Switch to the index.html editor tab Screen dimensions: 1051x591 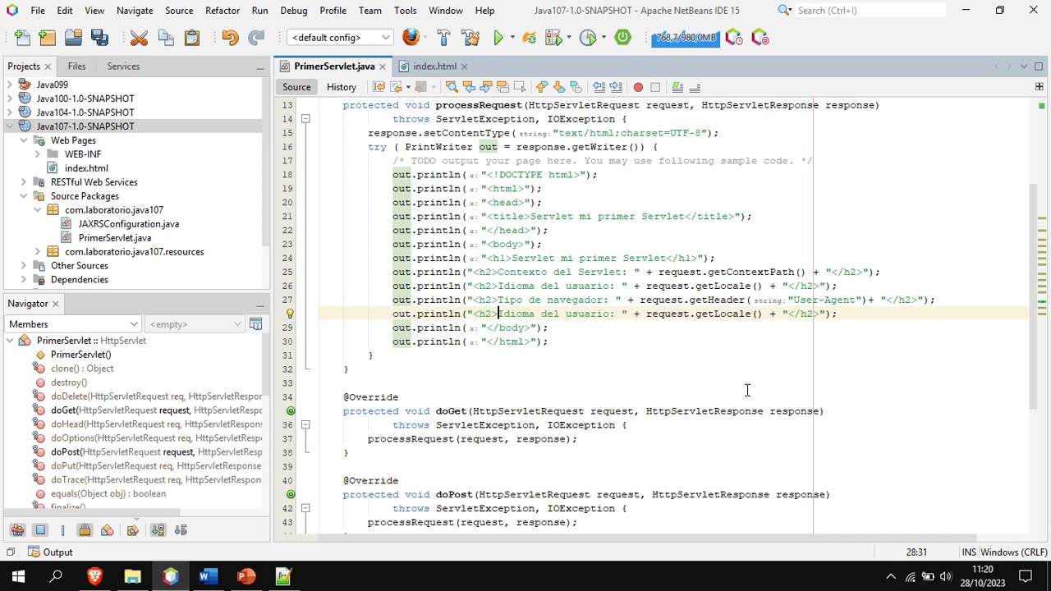434,66
